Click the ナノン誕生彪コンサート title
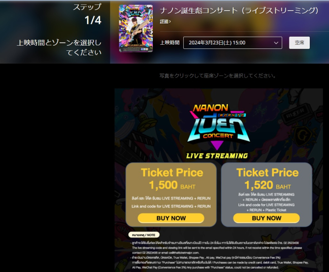The height and width of the screenshot is (272, 329). point(239,10)
